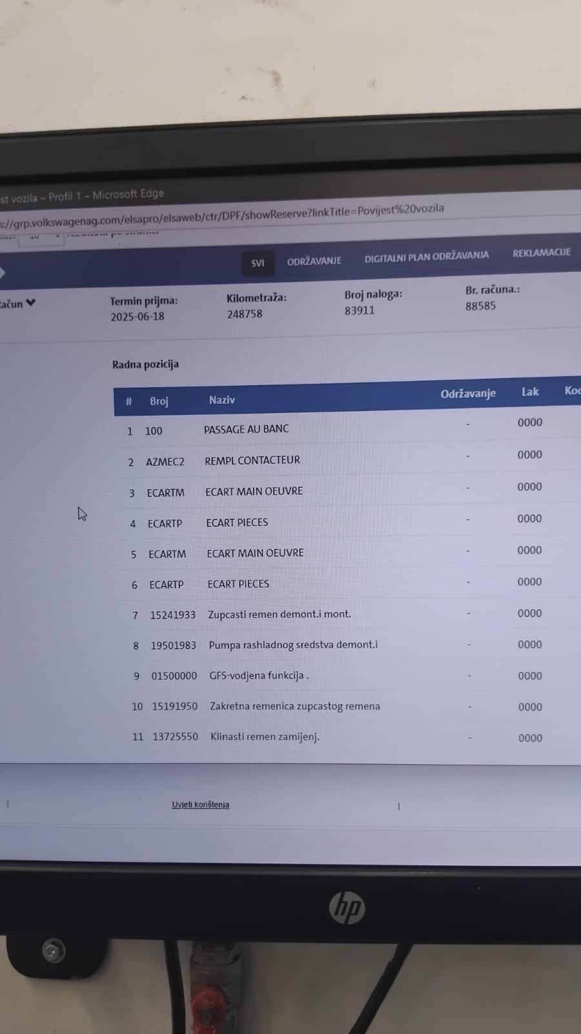Open DIGITALNI PLAN ODRŽAVANJA tab
The height and width of the screenshot is (1034, 581).
coord(427,257)
